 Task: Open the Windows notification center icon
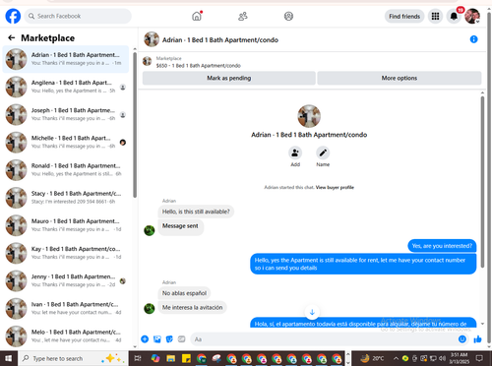tap(479, 358)
